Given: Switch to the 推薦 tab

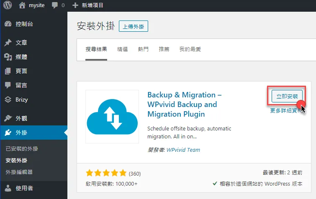Looking at the screenshot, I should pyautogui.click(x=164, y=49).
